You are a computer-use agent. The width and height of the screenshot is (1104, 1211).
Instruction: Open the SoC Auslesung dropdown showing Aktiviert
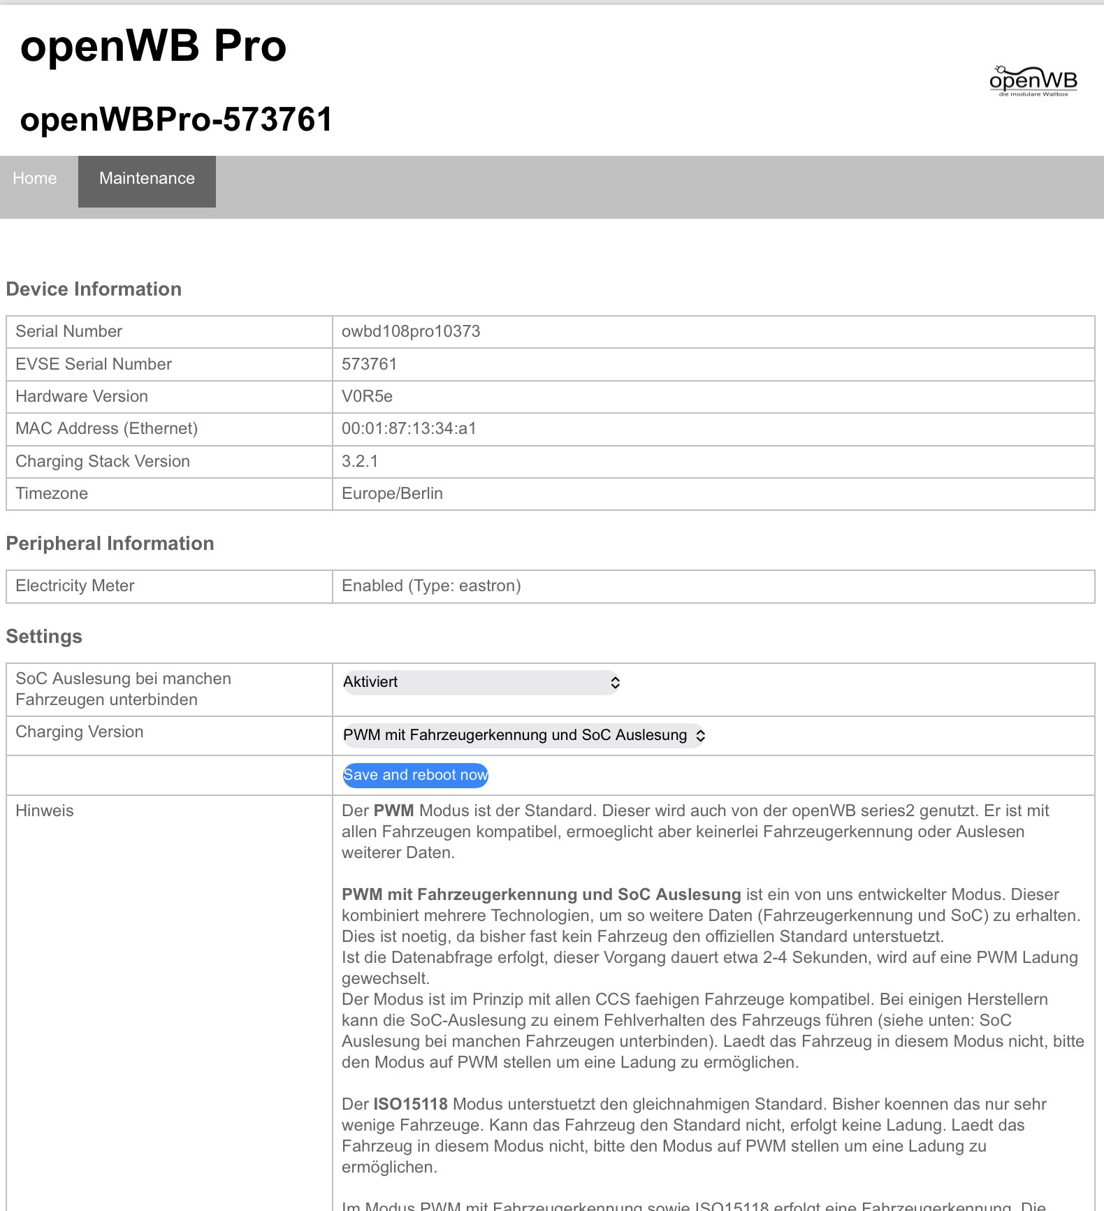[481, 682]
